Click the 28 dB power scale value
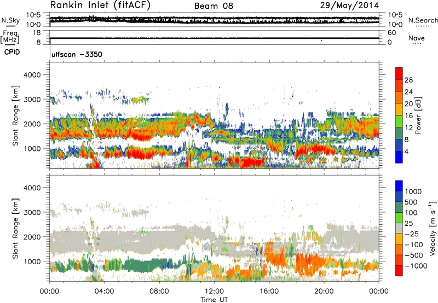The image size is (438, 303). 408,80
